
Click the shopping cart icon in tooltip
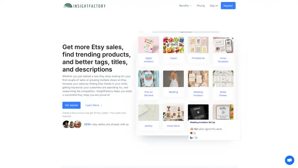tap(191, 133)
